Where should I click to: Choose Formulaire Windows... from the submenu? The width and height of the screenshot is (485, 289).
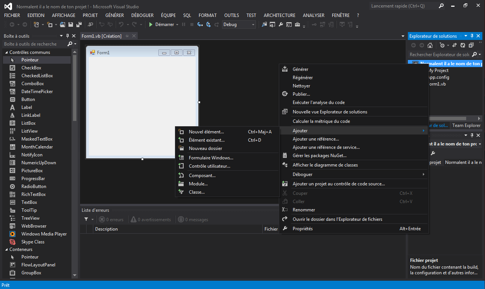pos(227,158)
